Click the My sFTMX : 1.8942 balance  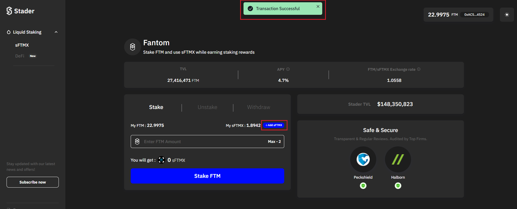pyautogui.click(x=243, y=126)
